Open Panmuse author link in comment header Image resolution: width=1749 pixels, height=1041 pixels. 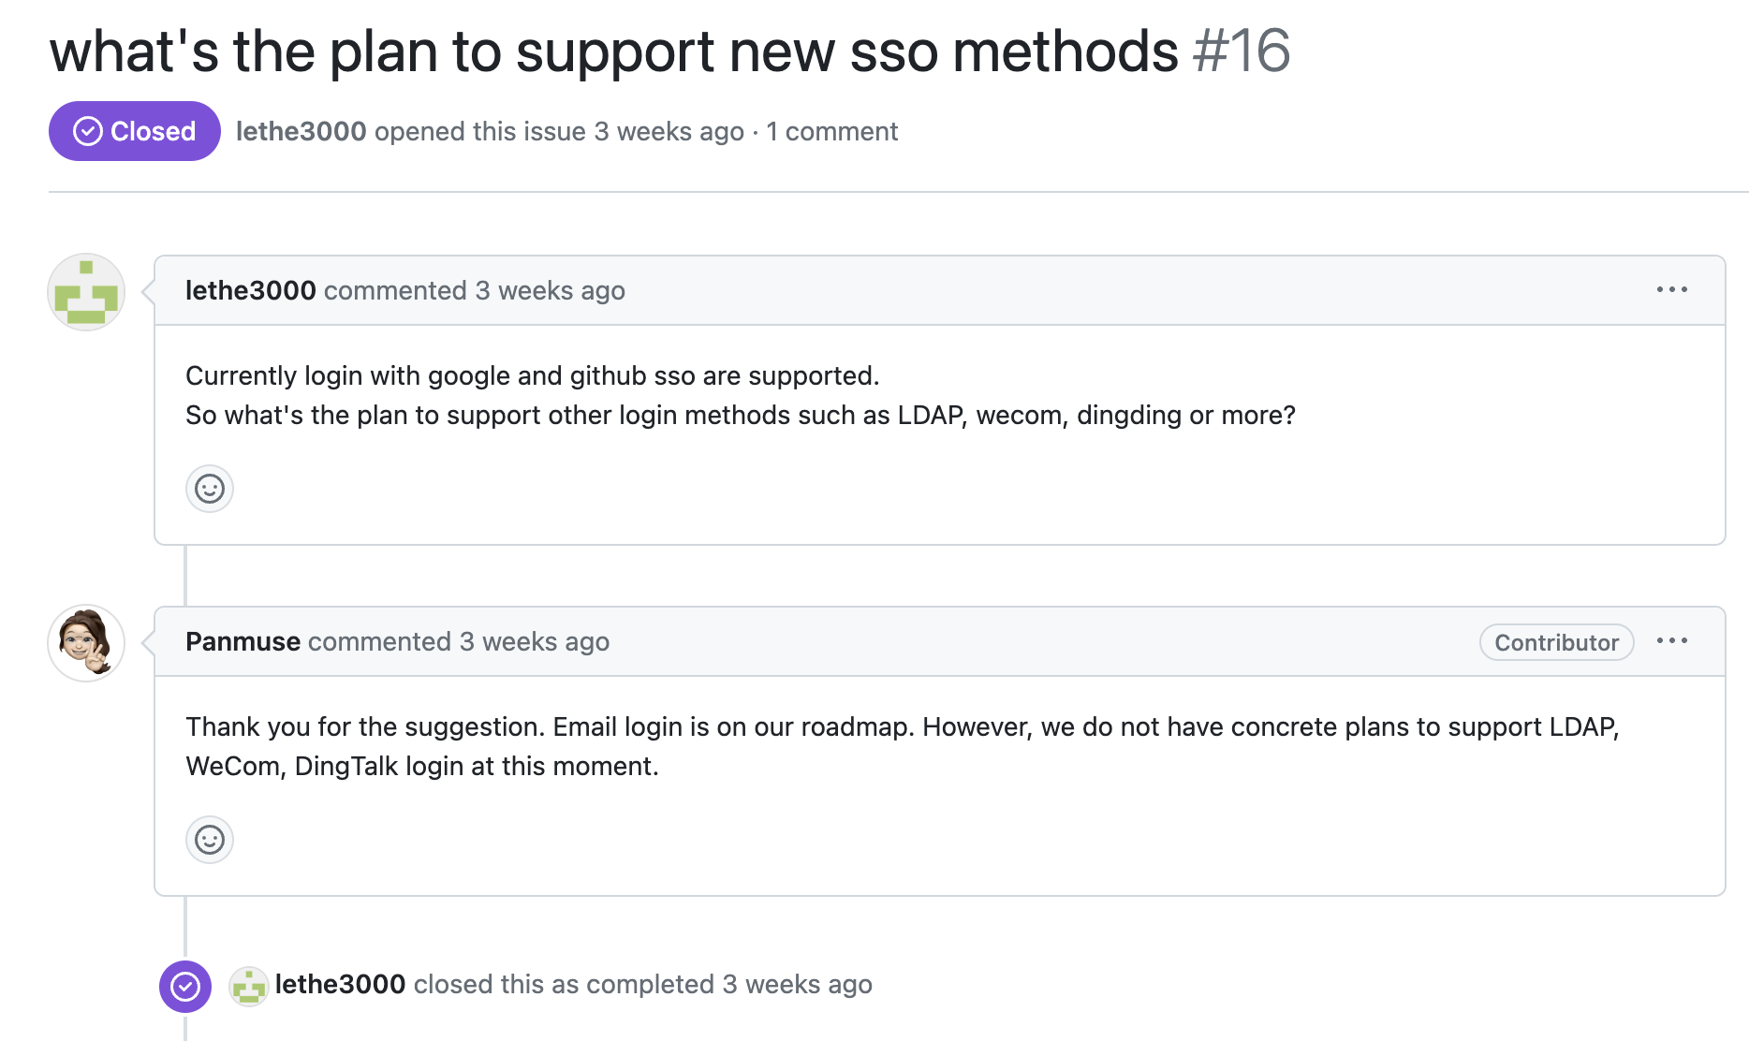243,641
